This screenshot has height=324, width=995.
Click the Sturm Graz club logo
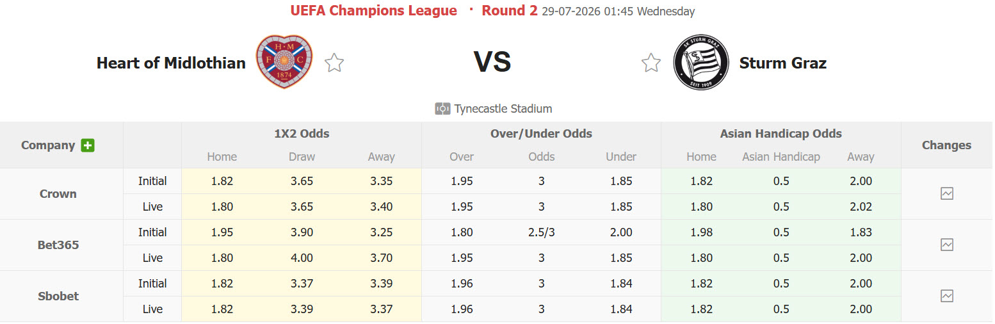(x=701, y=63)
